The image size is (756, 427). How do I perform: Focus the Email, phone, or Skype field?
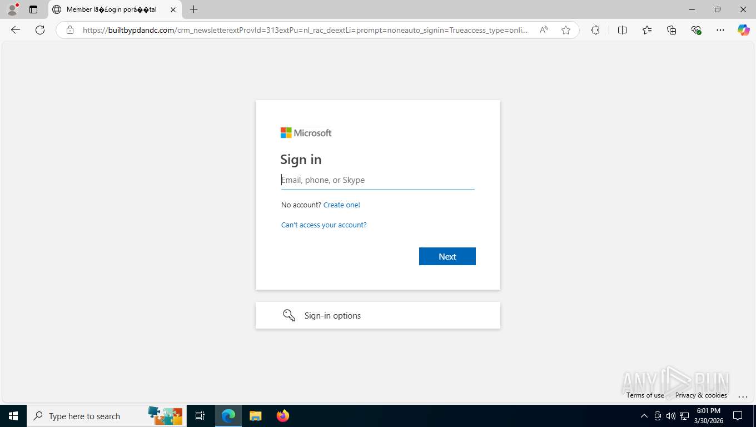[x=378, y=180]
